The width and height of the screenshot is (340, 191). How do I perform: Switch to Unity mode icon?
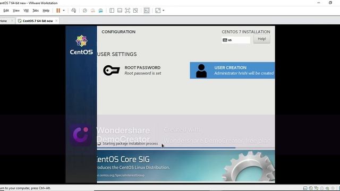tap(135, 11)
